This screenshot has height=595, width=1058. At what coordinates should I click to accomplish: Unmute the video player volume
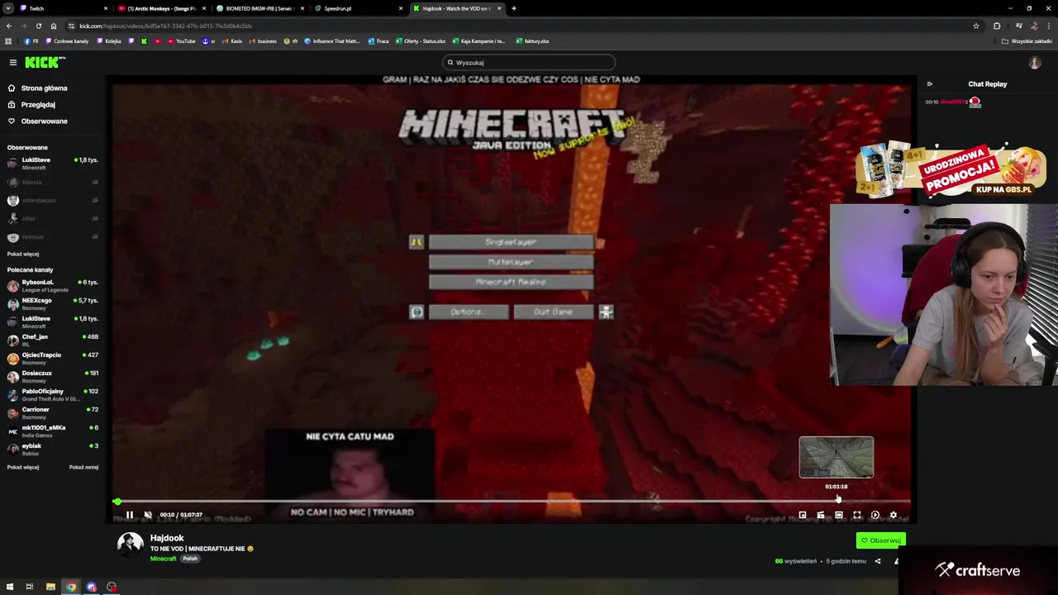148,515
